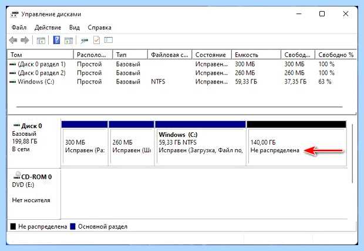Screen dimensions: 364x251
Task: Click the Forward arrow toolbar icon
Action: [x=25, y=41]
